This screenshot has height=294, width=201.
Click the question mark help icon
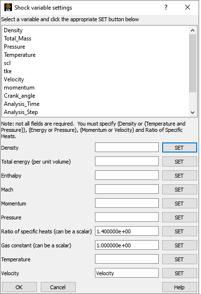(166, 8)
